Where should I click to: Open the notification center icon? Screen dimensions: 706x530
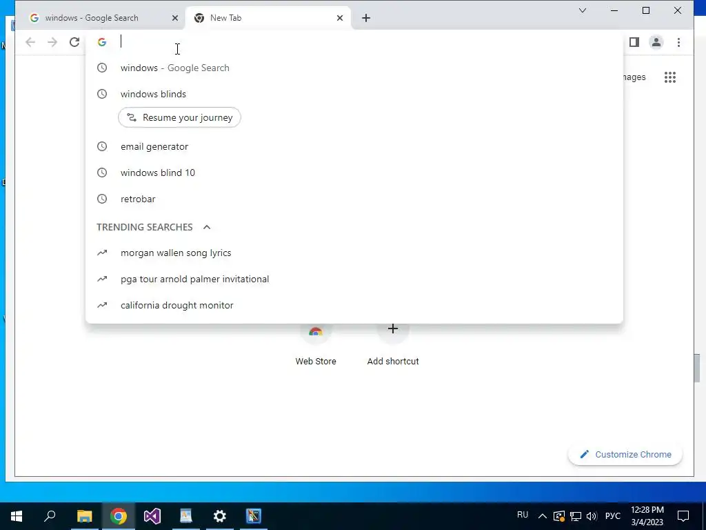(683, 516)
